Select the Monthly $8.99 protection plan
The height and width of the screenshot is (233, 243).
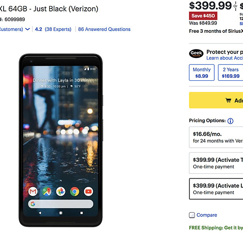[202, 73]
